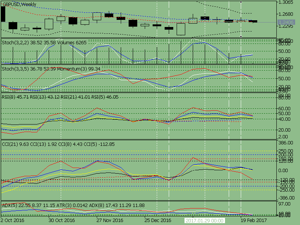
Task: Select the most recent candle on the price chart
Action: click(253, 21)
